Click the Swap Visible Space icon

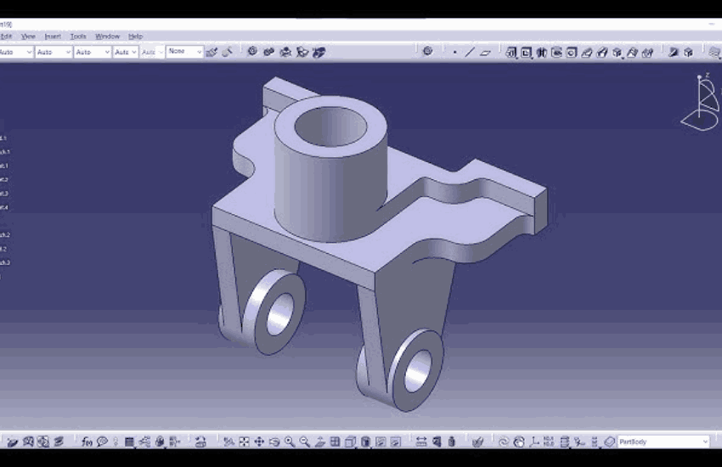coord(396,442)
